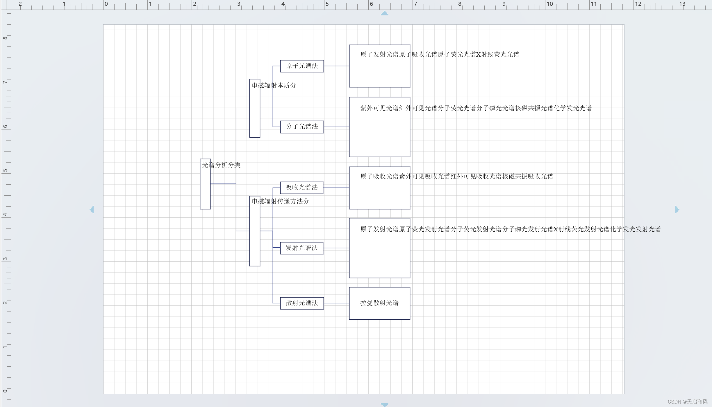Image resolution: width=712 pixels, height=407 pixels.
Task: Select the 拉曼散射光谱 box
Action: pyautogui.click(x=379, y=303)
